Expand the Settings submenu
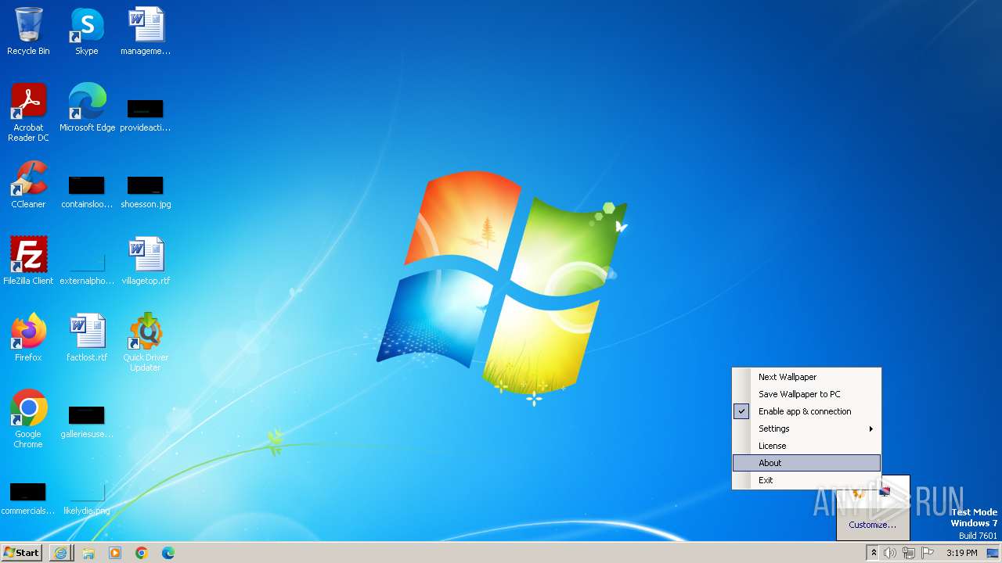Image resolution: width=1002 pixels, height=563 pixels. [806, 429]
